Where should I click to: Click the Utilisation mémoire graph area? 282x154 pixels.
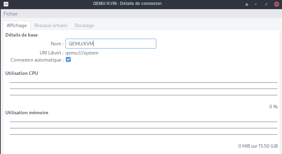coord(143,128)
